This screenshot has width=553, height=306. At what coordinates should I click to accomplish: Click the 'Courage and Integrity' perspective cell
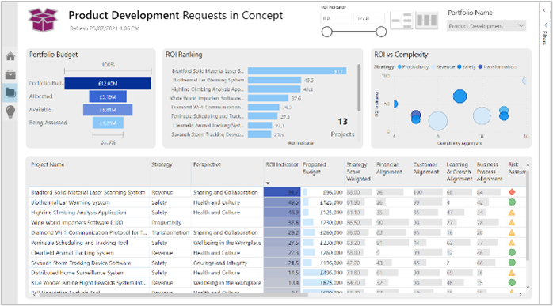[x=220, y=263]
